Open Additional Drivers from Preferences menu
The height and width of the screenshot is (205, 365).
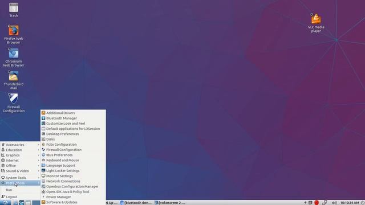click(73, 113)
